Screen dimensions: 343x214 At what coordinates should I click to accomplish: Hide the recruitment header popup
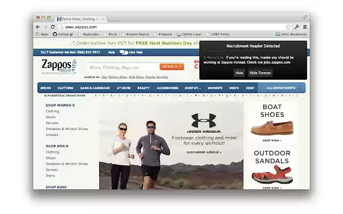(239, 73)
